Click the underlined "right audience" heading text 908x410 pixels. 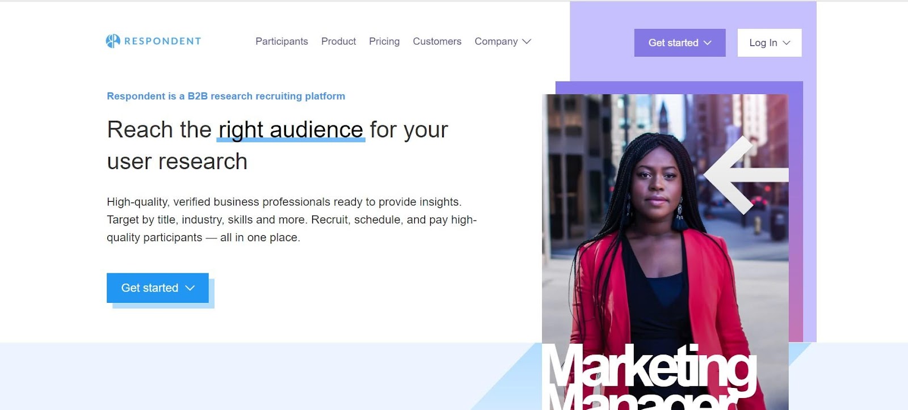(291, 130)
